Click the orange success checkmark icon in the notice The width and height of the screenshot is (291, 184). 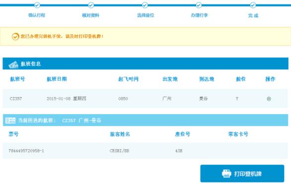[x=15, y=37]
